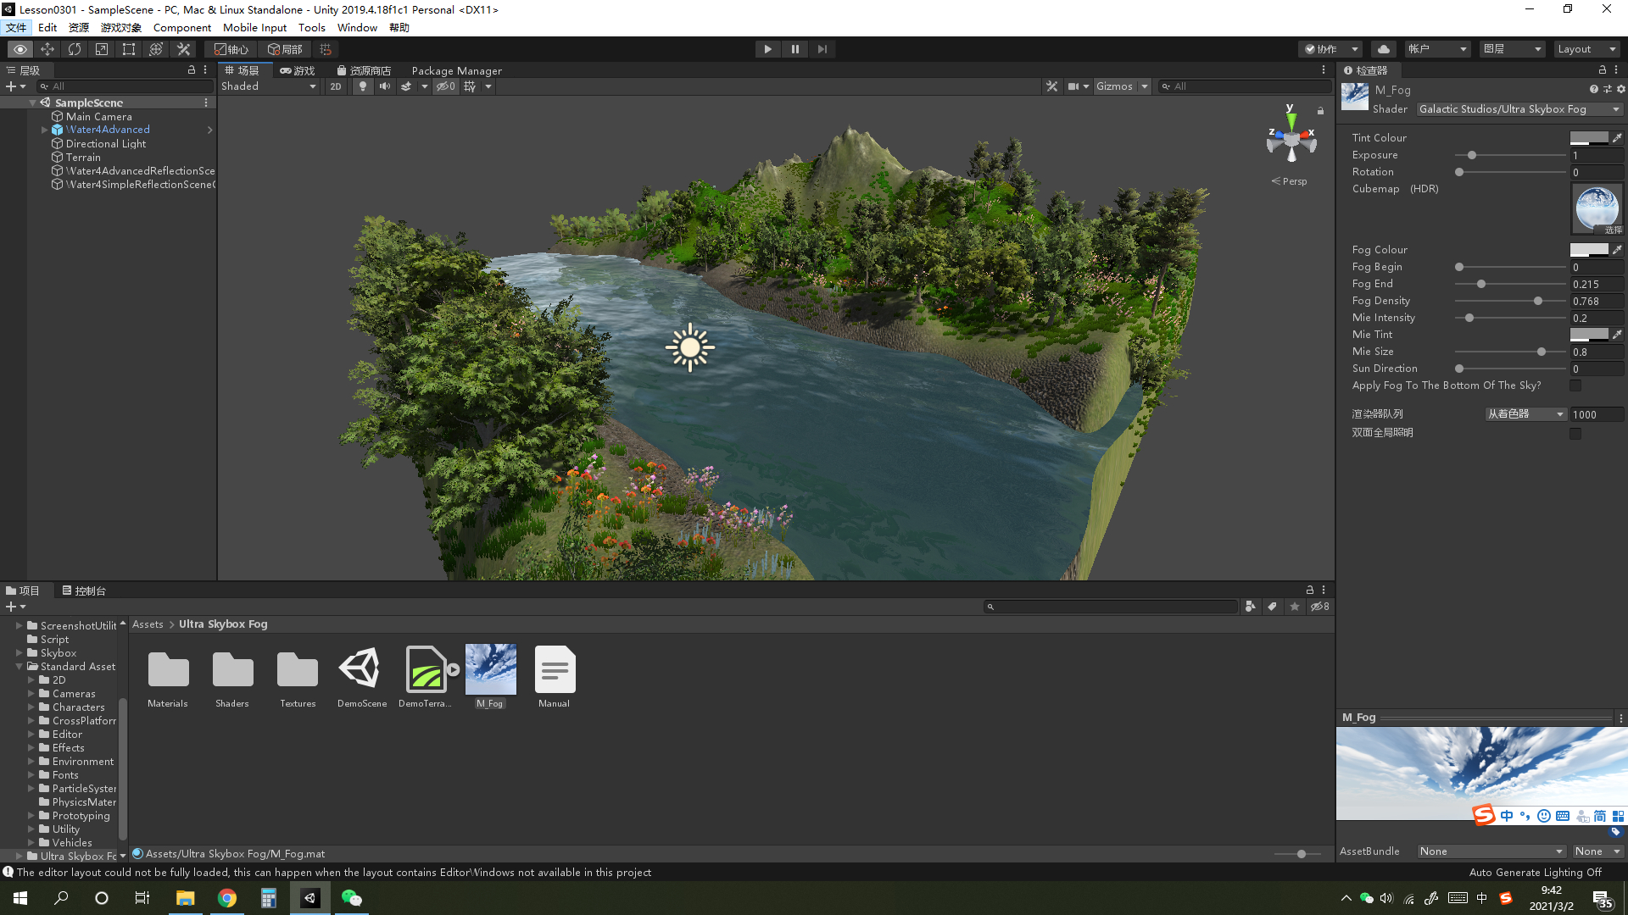Click the Fog Colour swatch
1628x915 pixels.
click(x=1588, y=250)
